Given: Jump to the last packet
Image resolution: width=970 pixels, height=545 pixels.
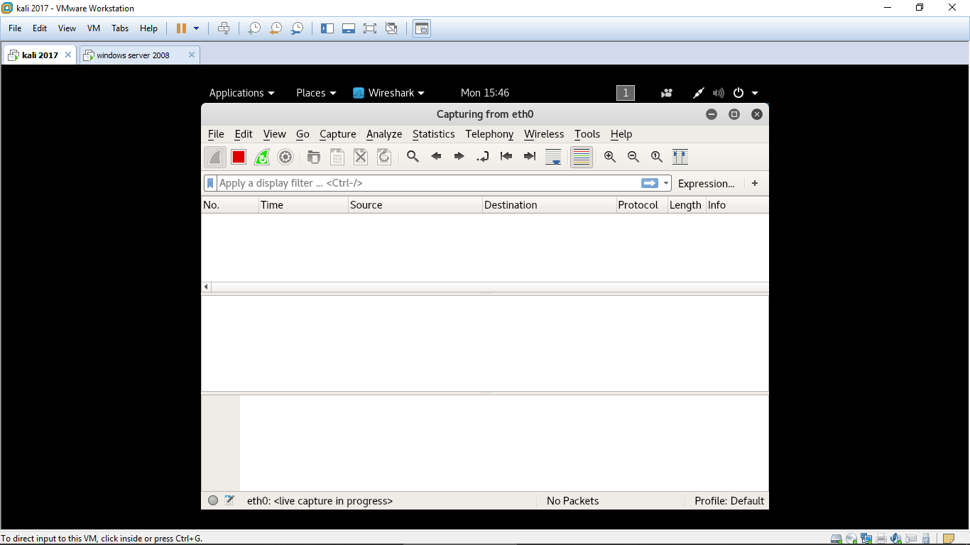Looking at the screenshot, I should (x=530, y=157).
